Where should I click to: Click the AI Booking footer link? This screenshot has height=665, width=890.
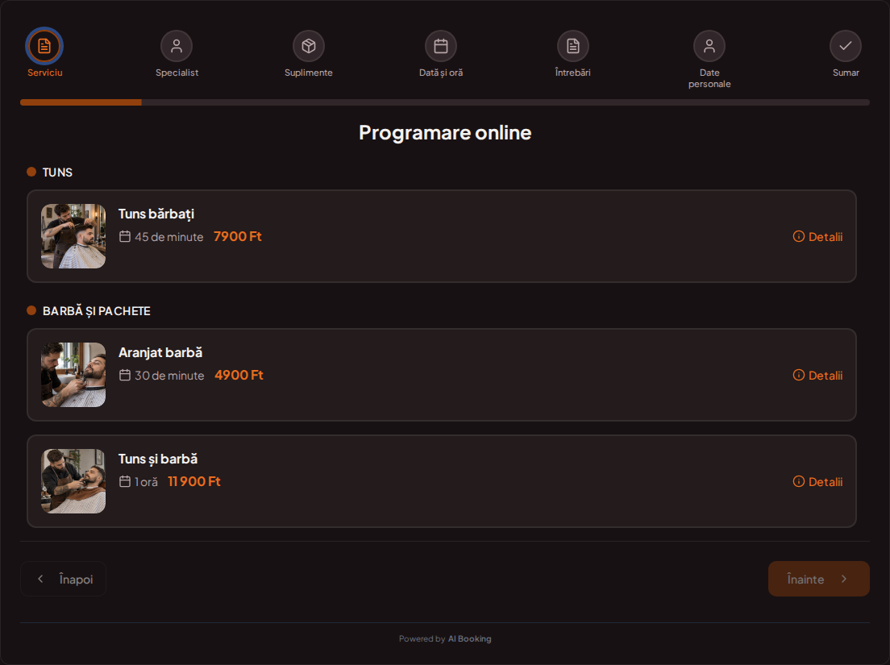pyautogui.click(x=470, y=639)
